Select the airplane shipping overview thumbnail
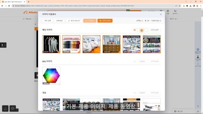This screenshot has height=114, width=203. click(152, 104)
